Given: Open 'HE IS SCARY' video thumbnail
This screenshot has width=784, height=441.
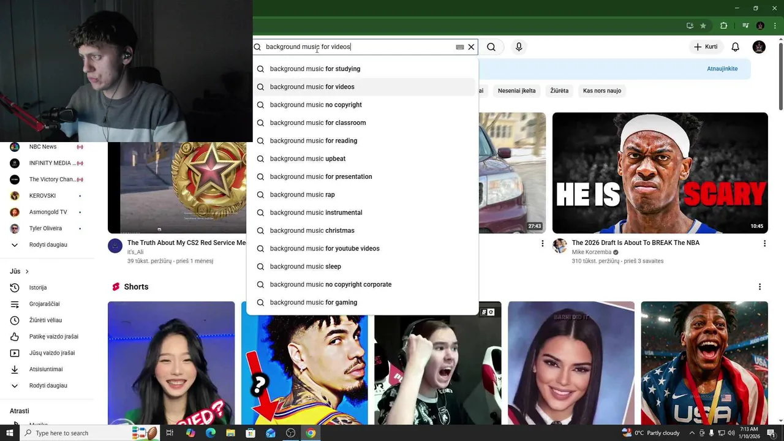Looking at the screenshot, I should pyautogui.click(x=660, y=173).
